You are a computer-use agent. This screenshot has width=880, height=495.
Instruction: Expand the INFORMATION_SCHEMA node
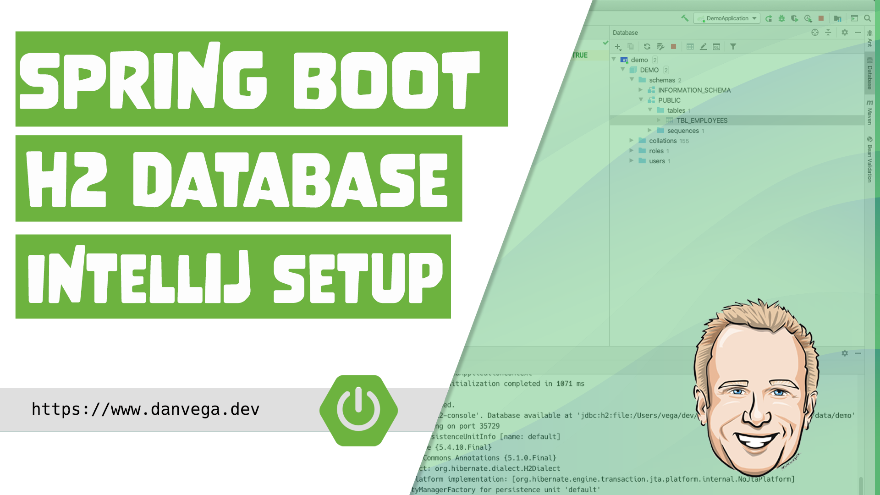[x=641, y=90]
